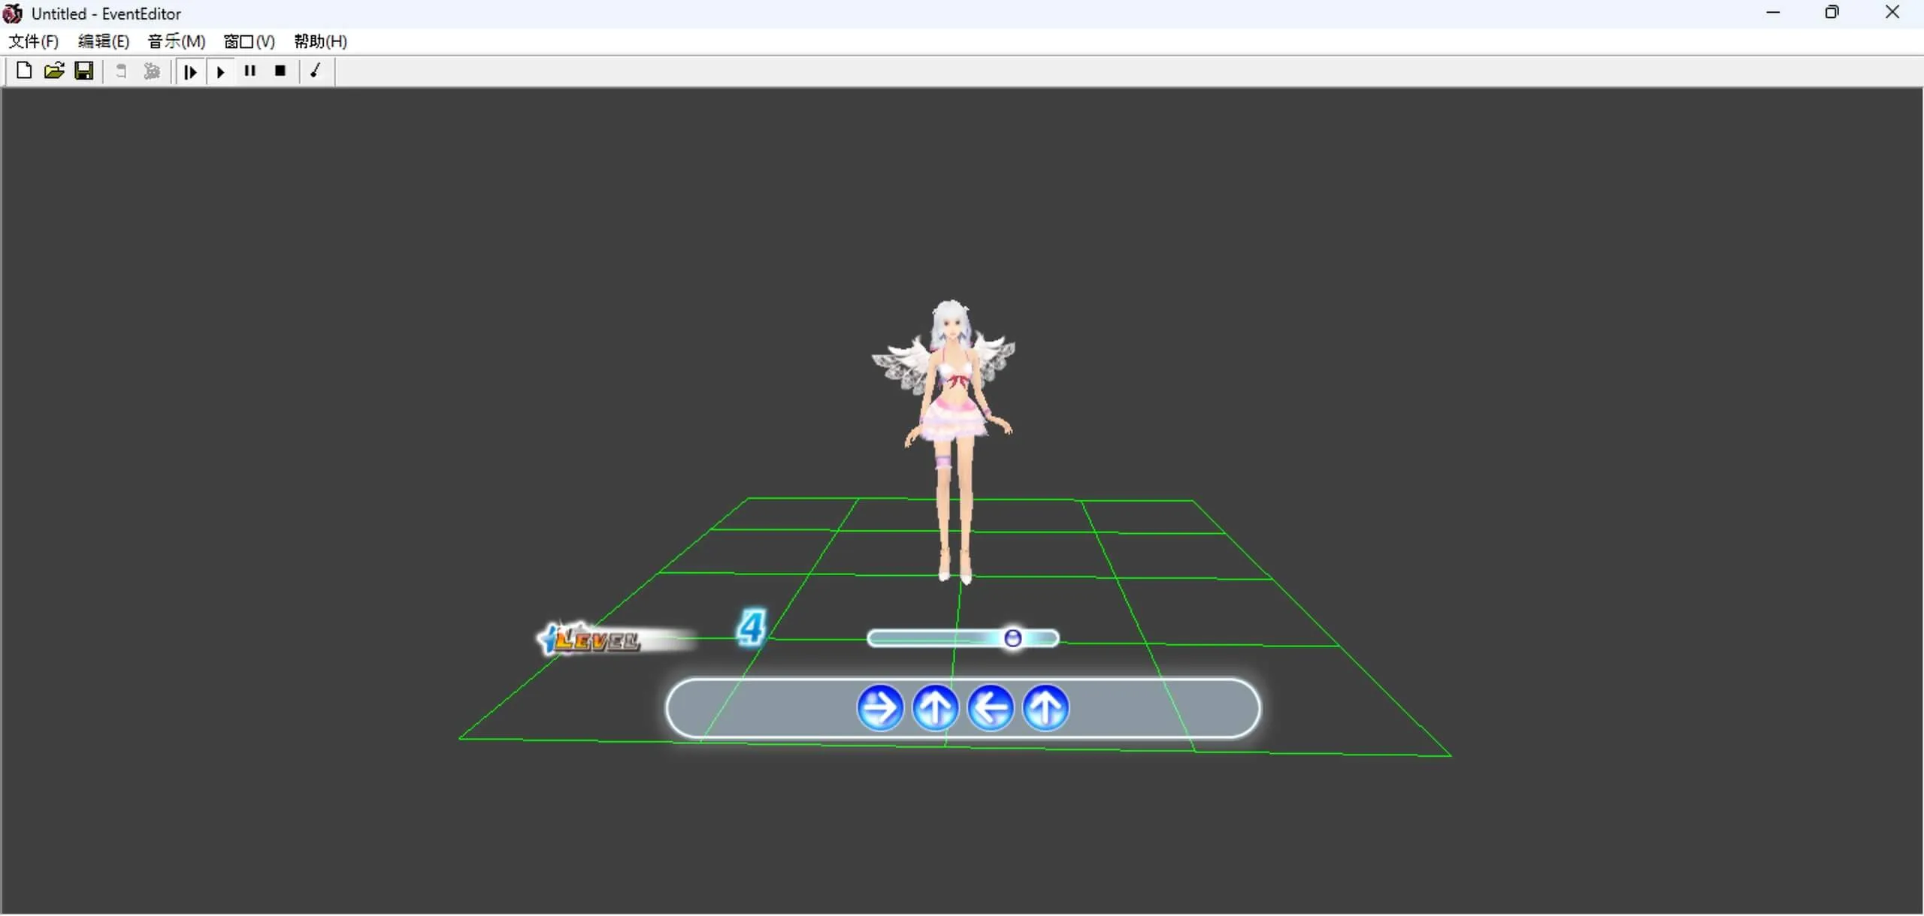Click the left arrow note in the key bar

[x=991, y=707]
